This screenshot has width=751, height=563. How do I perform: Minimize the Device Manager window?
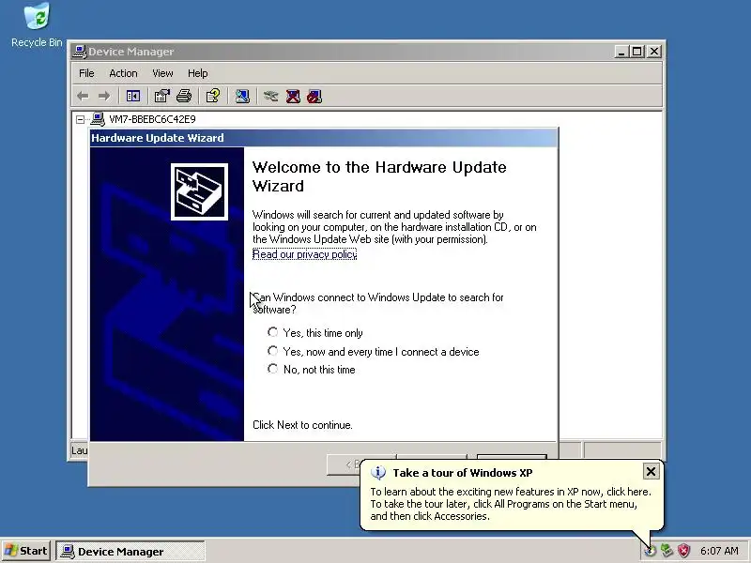pos(621,52)
